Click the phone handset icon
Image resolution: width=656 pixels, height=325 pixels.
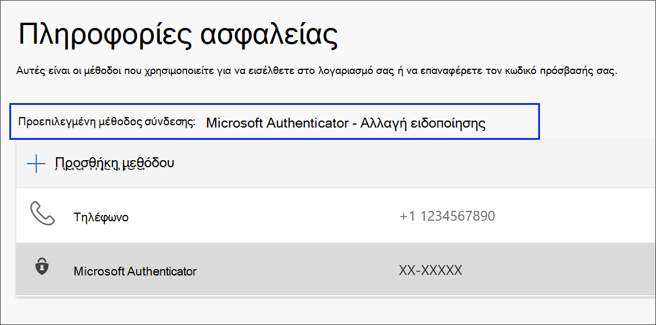coord(42,214)
